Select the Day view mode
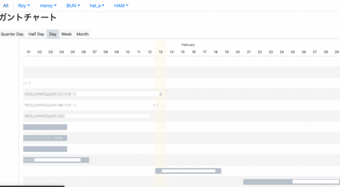Screen dimensions: 340x187 click(x=53, y=34)
